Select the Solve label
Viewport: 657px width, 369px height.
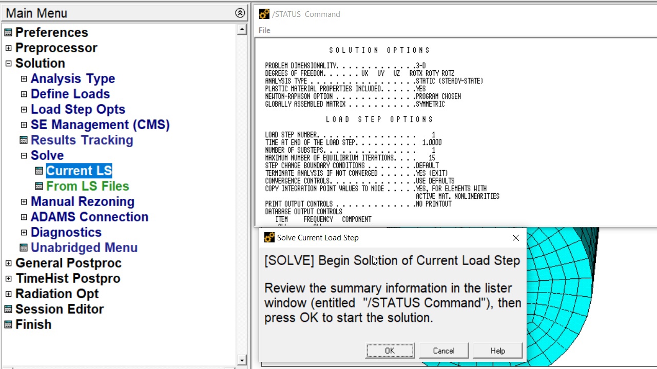(47, 155)
